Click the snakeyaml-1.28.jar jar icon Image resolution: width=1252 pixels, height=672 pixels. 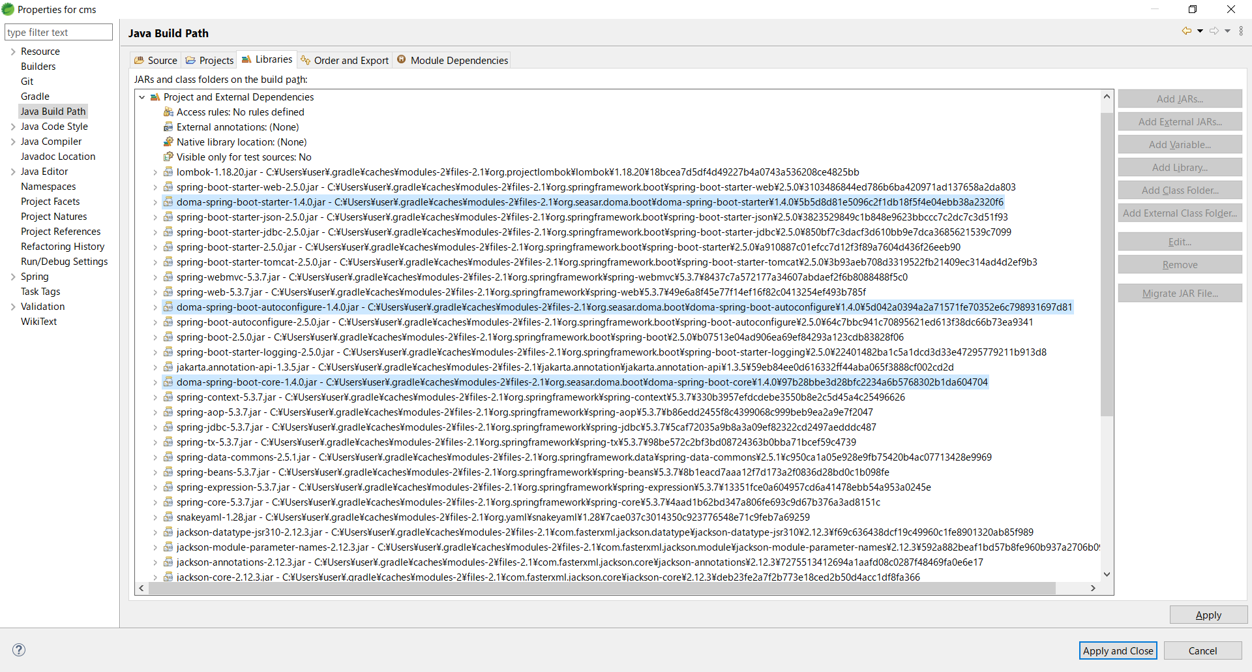coord(168,517)
